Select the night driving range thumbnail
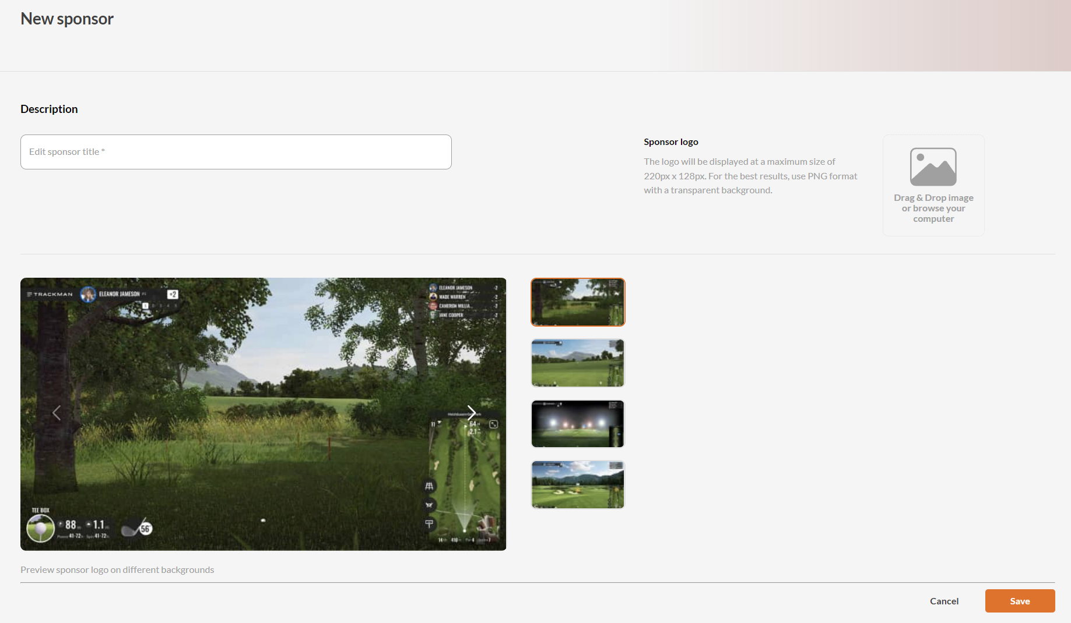Image resolution: width=1071 pixels, height=623 pixels. click(578, 424)
